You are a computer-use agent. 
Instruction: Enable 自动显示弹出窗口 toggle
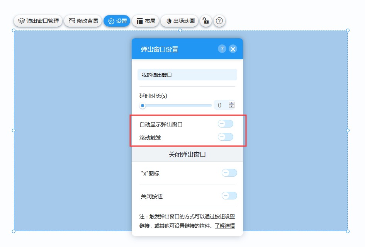click(x=225, y=124)
